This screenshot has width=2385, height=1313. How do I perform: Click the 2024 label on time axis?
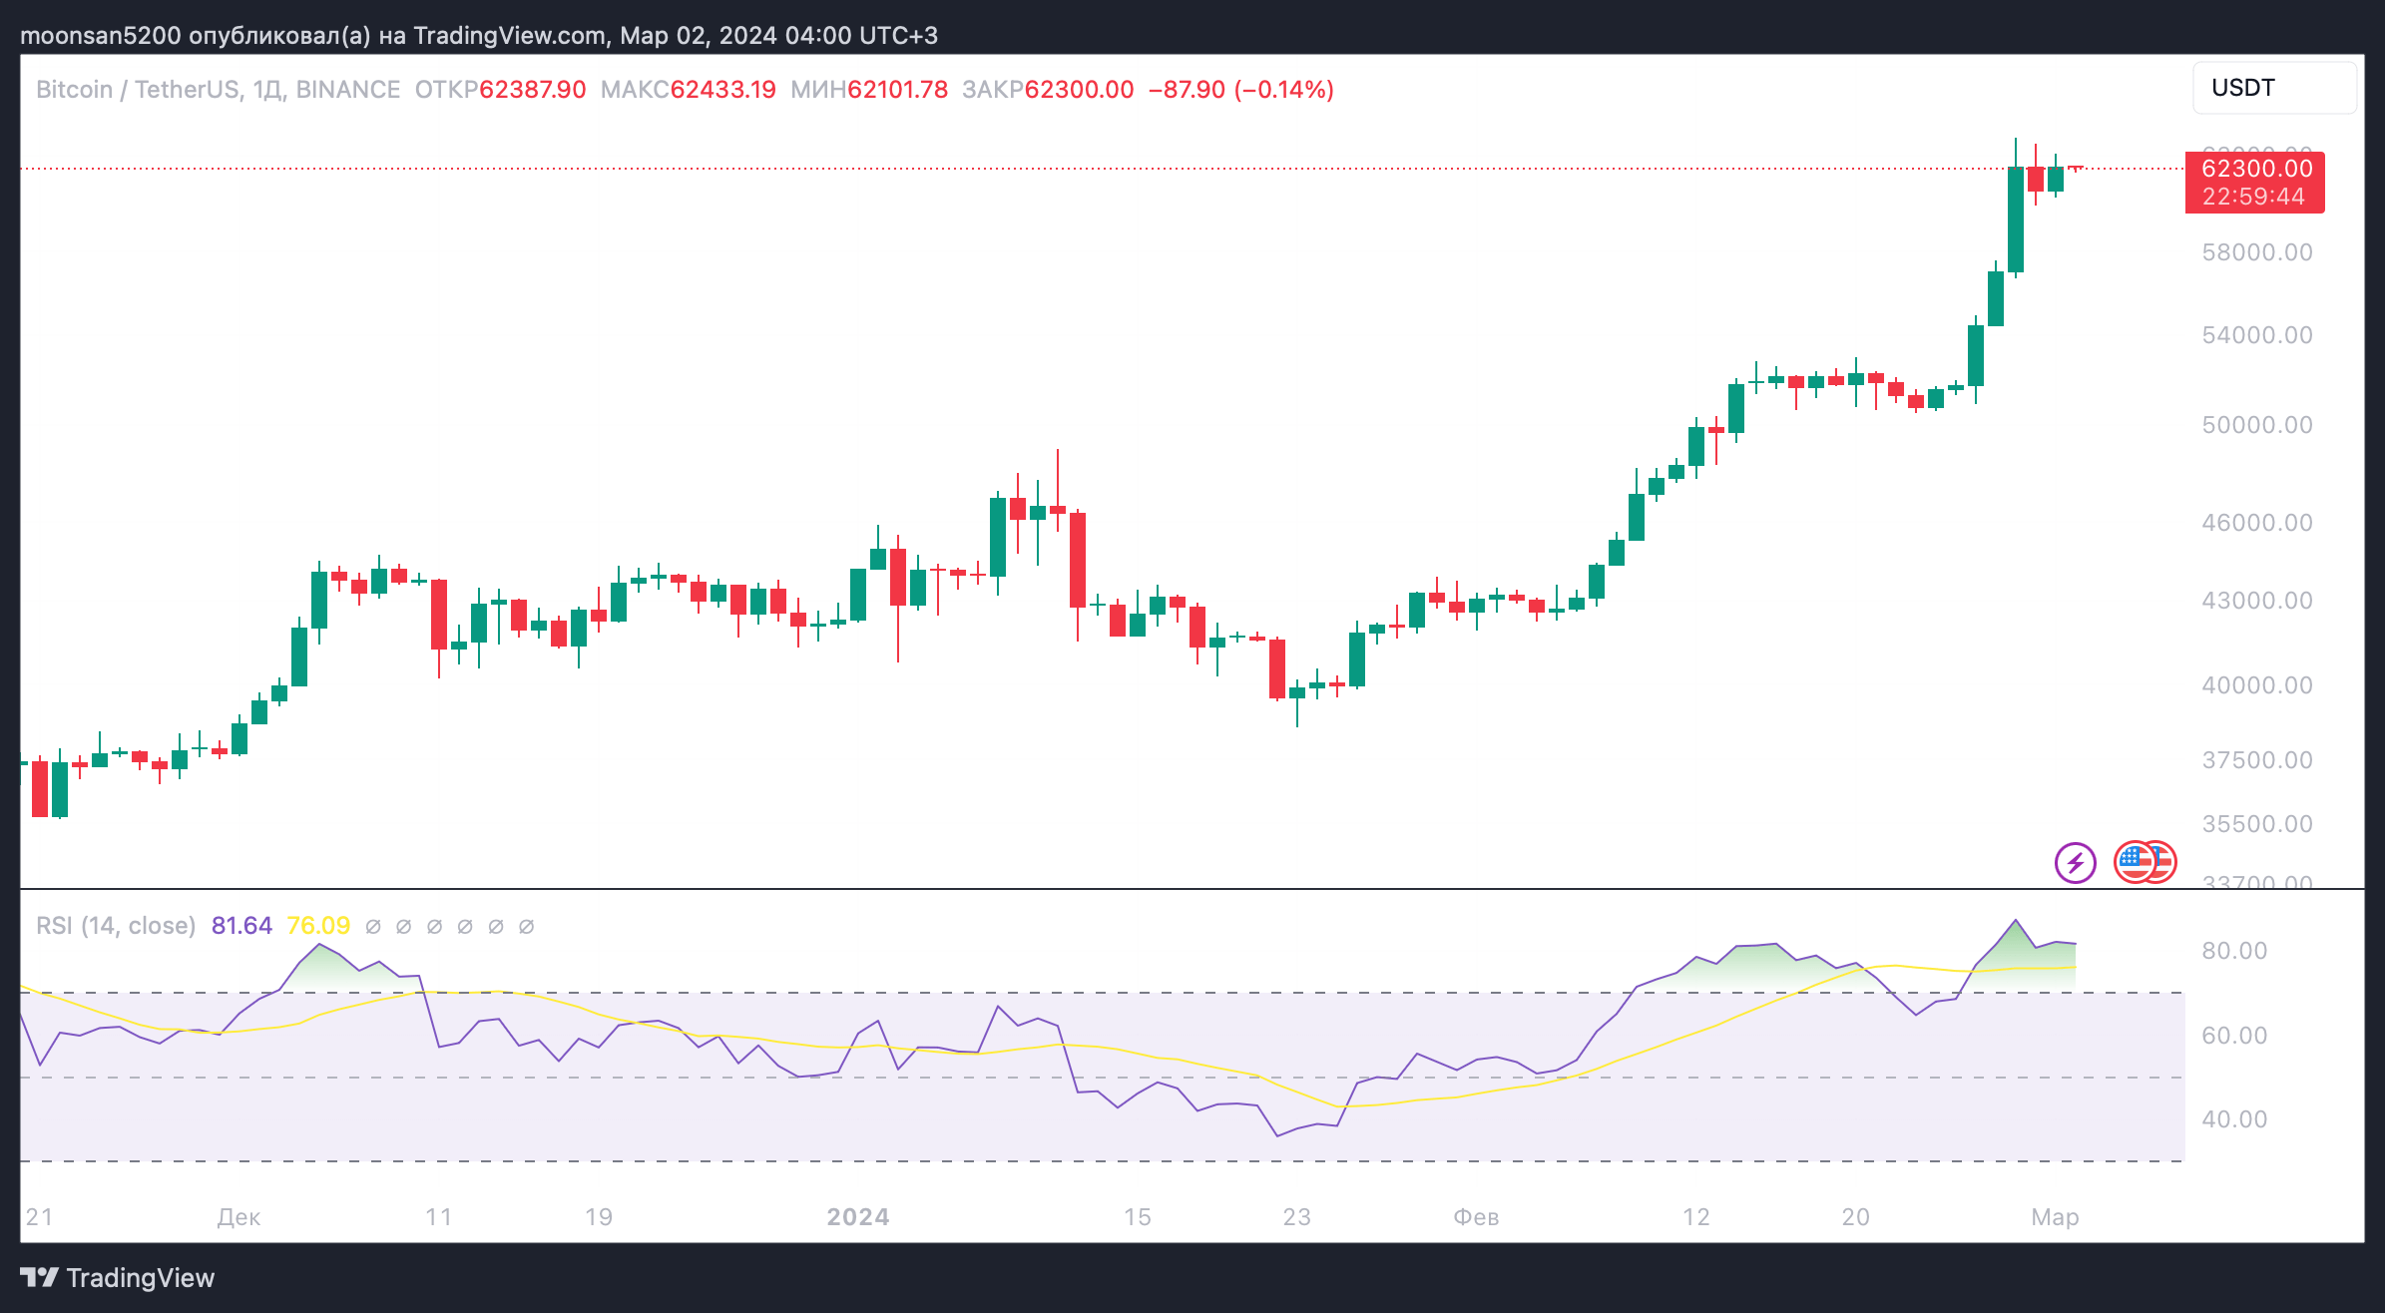858,1217
